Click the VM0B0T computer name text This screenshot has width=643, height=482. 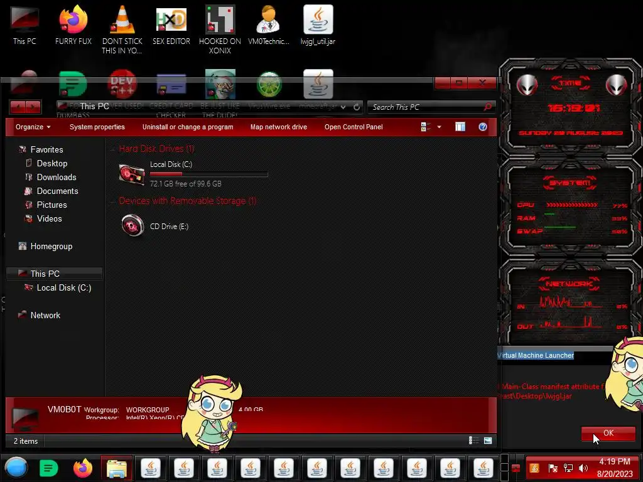(x=65, y=409)
